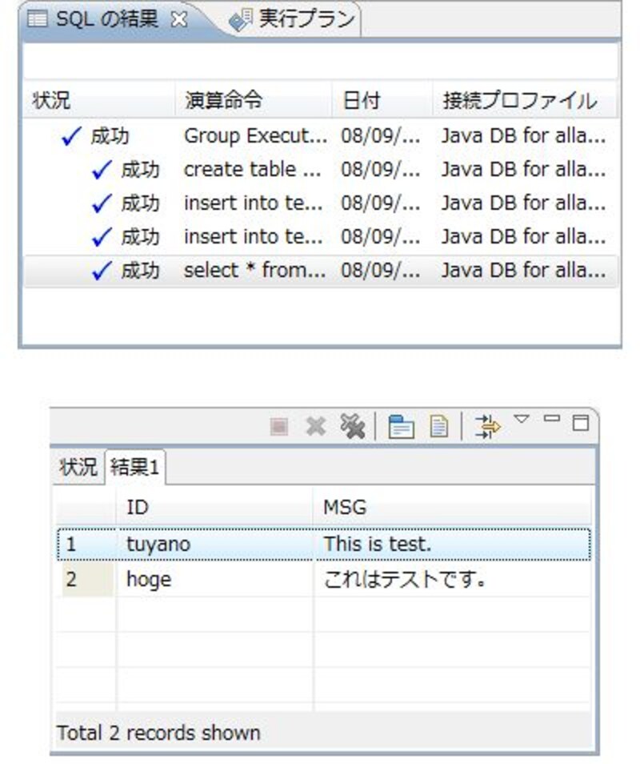Click the window-style display icon in toolbar

pos(401,427)
